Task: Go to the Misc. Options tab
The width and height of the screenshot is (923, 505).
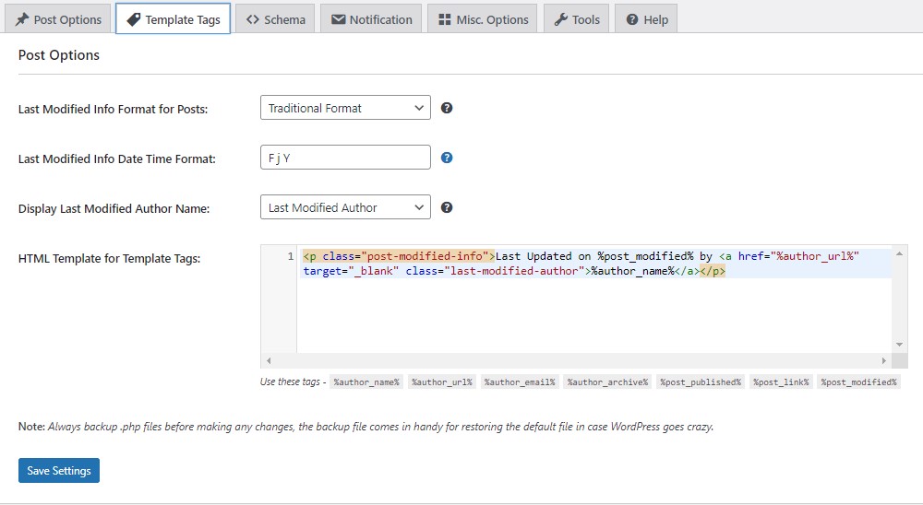Action: [x=483, y=19]
